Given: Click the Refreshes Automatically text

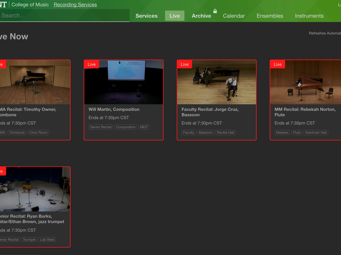Looking at the screenshot, I should (x=325, y=33).
